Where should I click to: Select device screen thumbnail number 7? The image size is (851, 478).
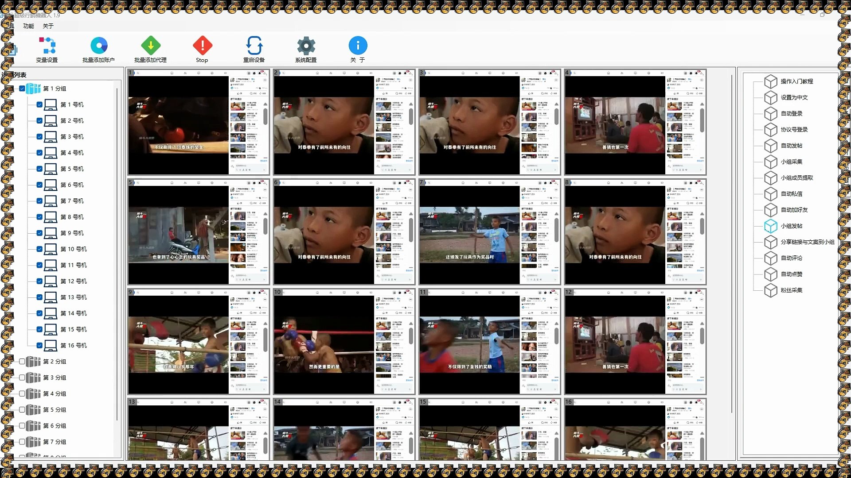pyautogui.click(x=490, y=232)
